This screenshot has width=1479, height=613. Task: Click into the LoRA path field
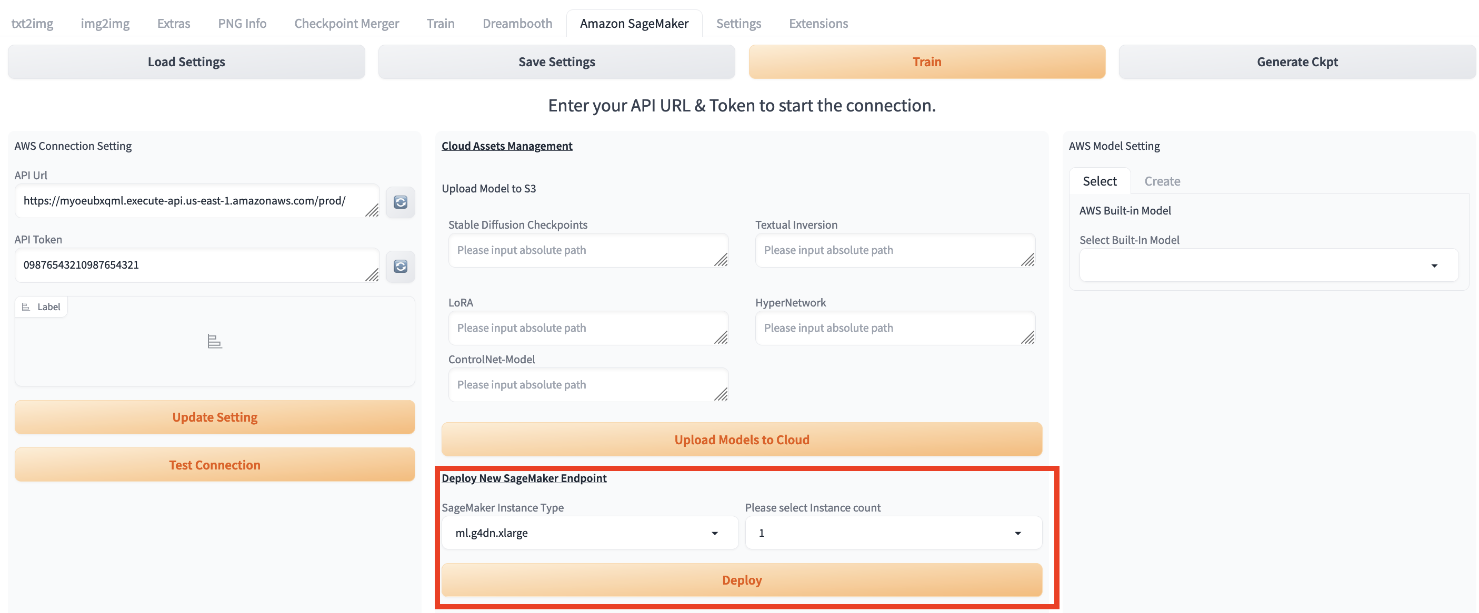click(x=580, y=328)
